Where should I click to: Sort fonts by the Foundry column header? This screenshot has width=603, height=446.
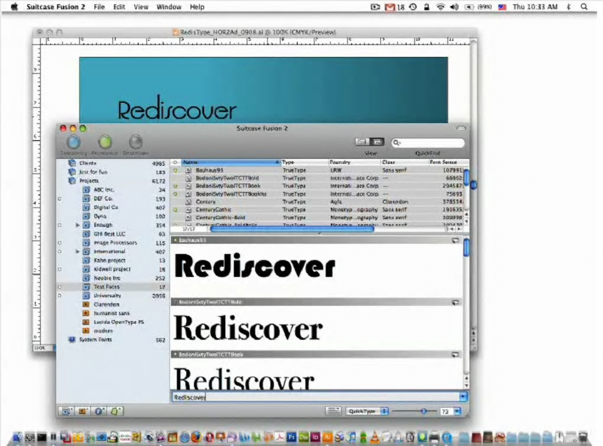click(354, 162)
